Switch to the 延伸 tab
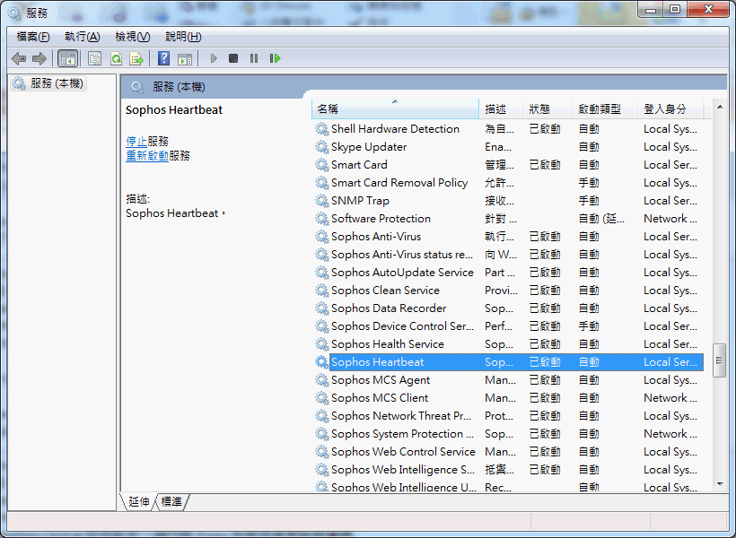The width and height of the screenshot is (736, 538). click(139, 502)
